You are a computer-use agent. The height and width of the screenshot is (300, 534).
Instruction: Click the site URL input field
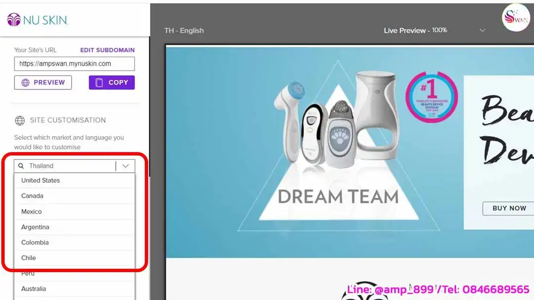coord(74,64)
